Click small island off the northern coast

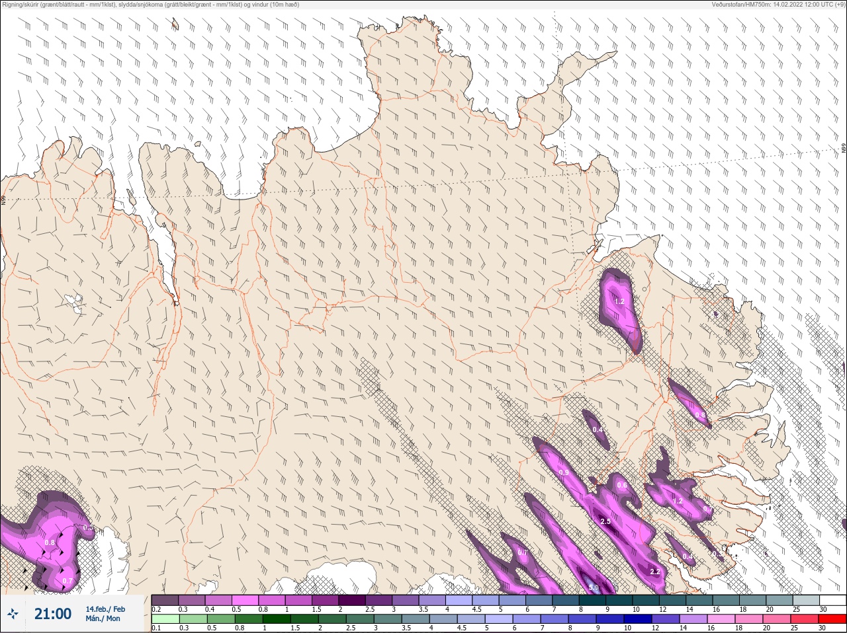[175, 24]
